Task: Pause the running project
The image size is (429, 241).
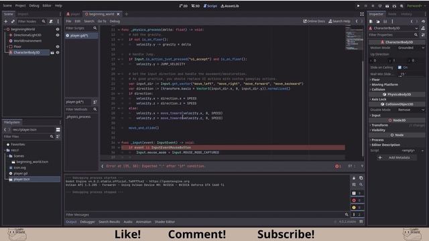Action: pos(365,6)
